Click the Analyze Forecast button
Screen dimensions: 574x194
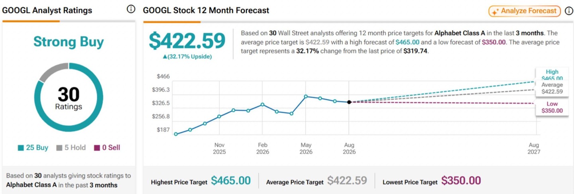525,11
